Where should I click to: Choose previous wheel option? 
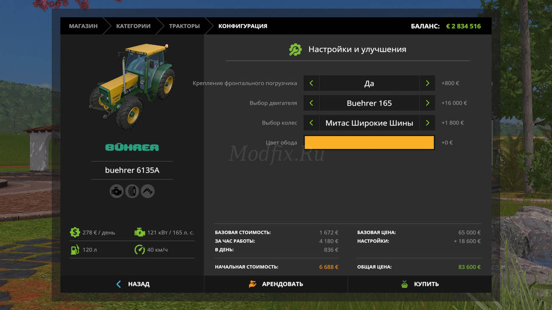tap(311, 123)
